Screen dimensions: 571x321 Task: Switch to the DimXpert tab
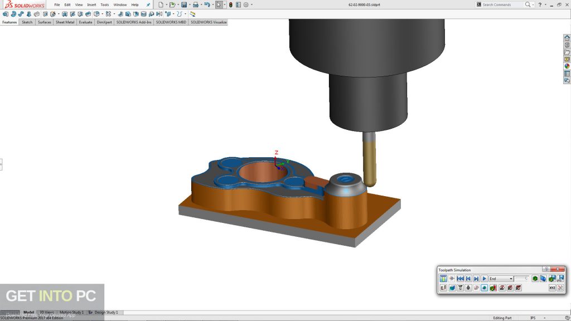point(104,22)
